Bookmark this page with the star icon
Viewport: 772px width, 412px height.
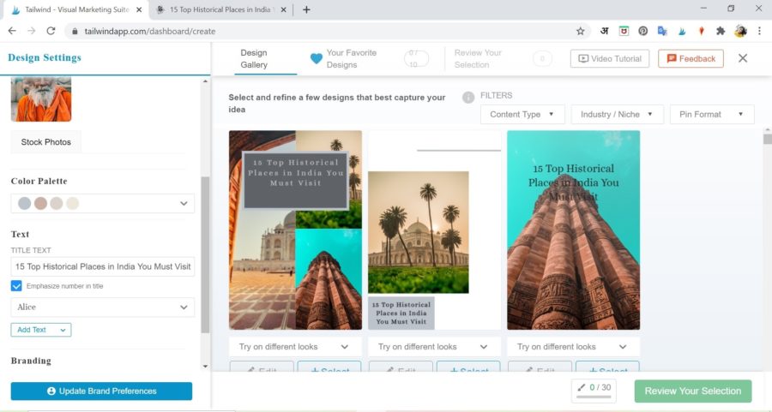point(581,31)
